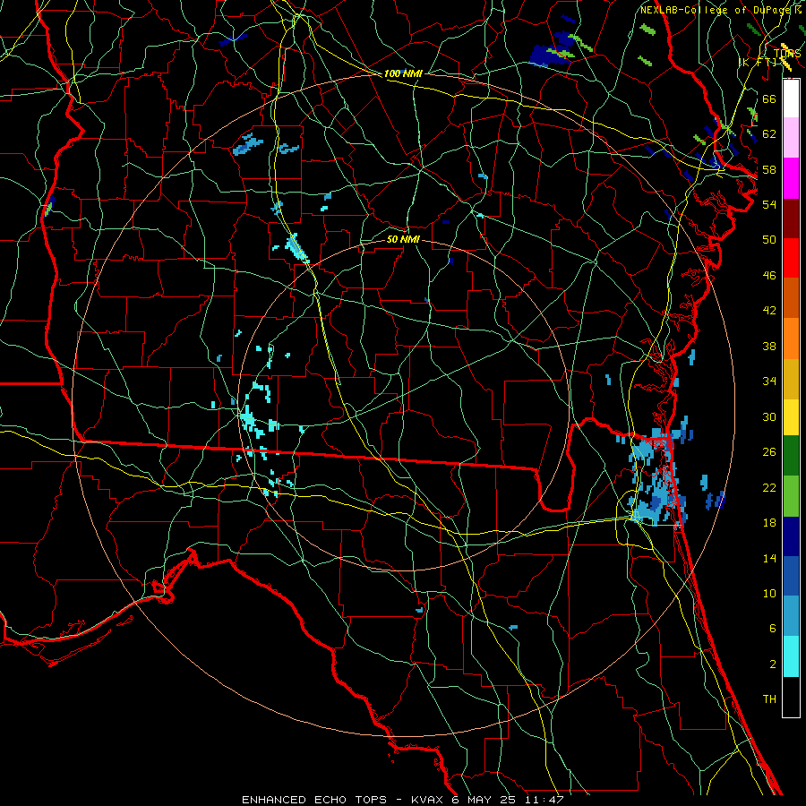806x806 pixels.
Task: Click the bright red legend swatch
Action: (x=791, y=258)
